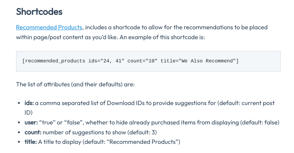
Task: Click the ids="24, 41" attribute in code
Action: (106, 61)
